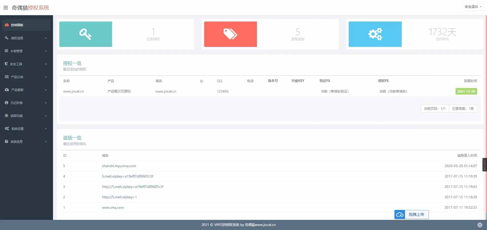Expand the 系统设置 sidebar section
The height and width of the screenshot is (230, 487).
point(17,129)
